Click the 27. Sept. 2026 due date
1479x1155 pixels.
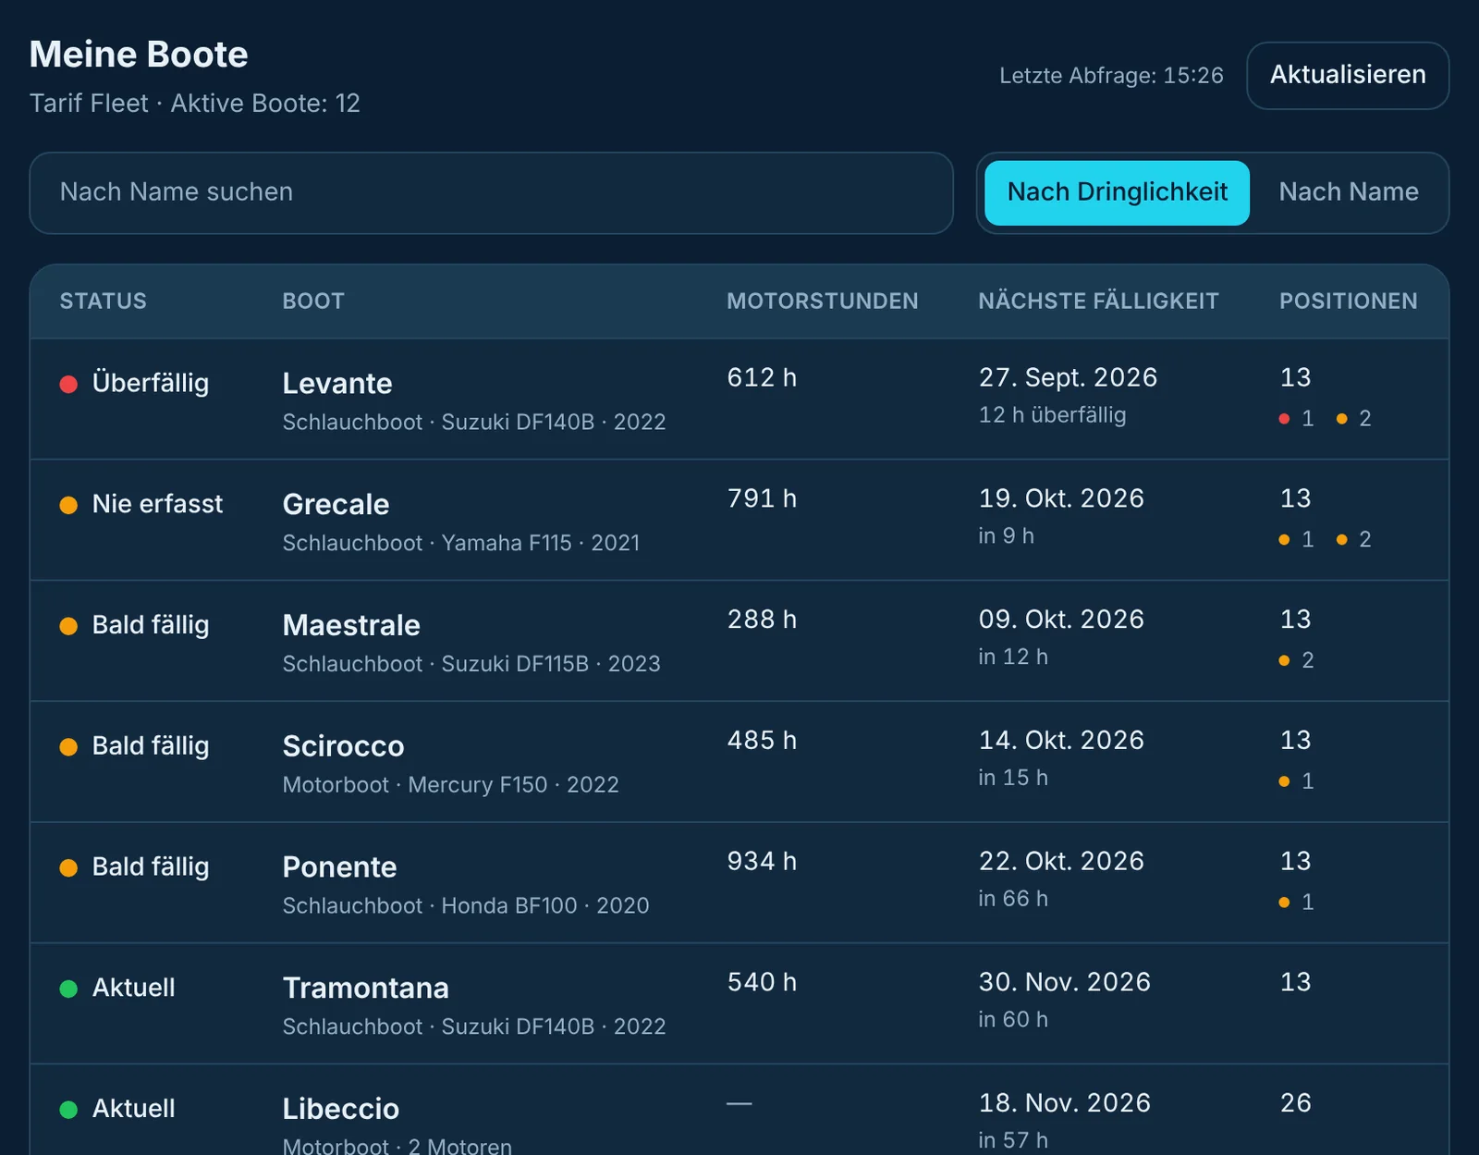[x=1068, y=377]
